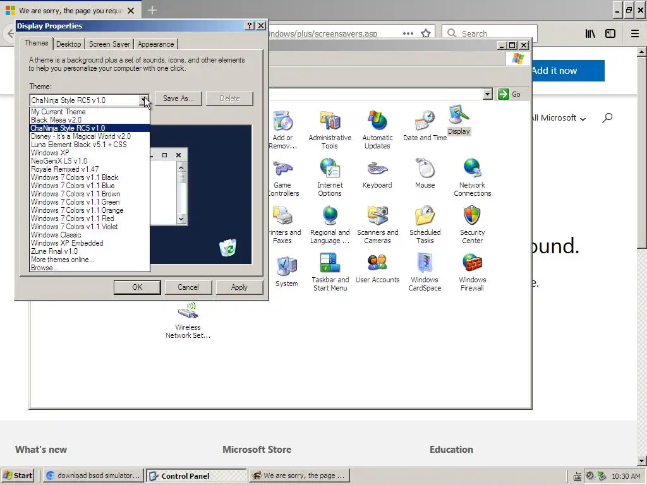Open Firefox library icon
The height and width of the screenshot is (485, 647).
point(590,33)
